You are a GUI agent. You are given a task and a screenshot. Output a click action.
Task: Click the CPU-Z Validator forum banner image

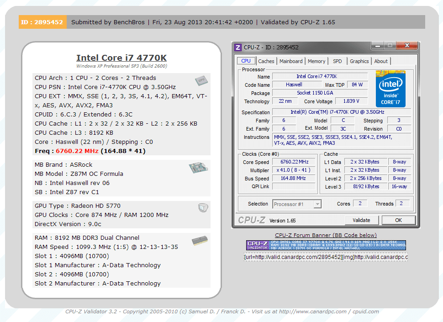[326, 245]
